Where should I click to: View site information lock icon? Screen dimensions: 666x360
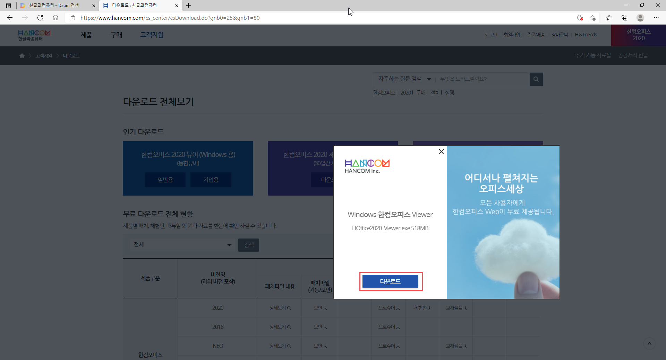[x=73, y=18]
